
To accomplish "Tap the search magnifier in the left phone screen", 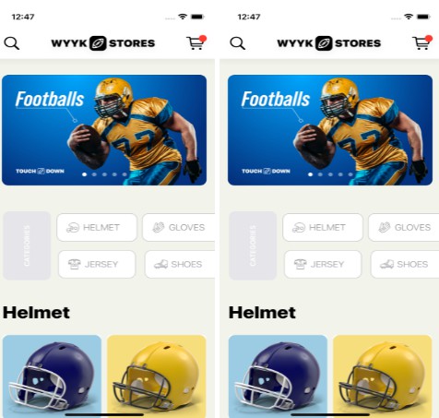I will 12,43.
